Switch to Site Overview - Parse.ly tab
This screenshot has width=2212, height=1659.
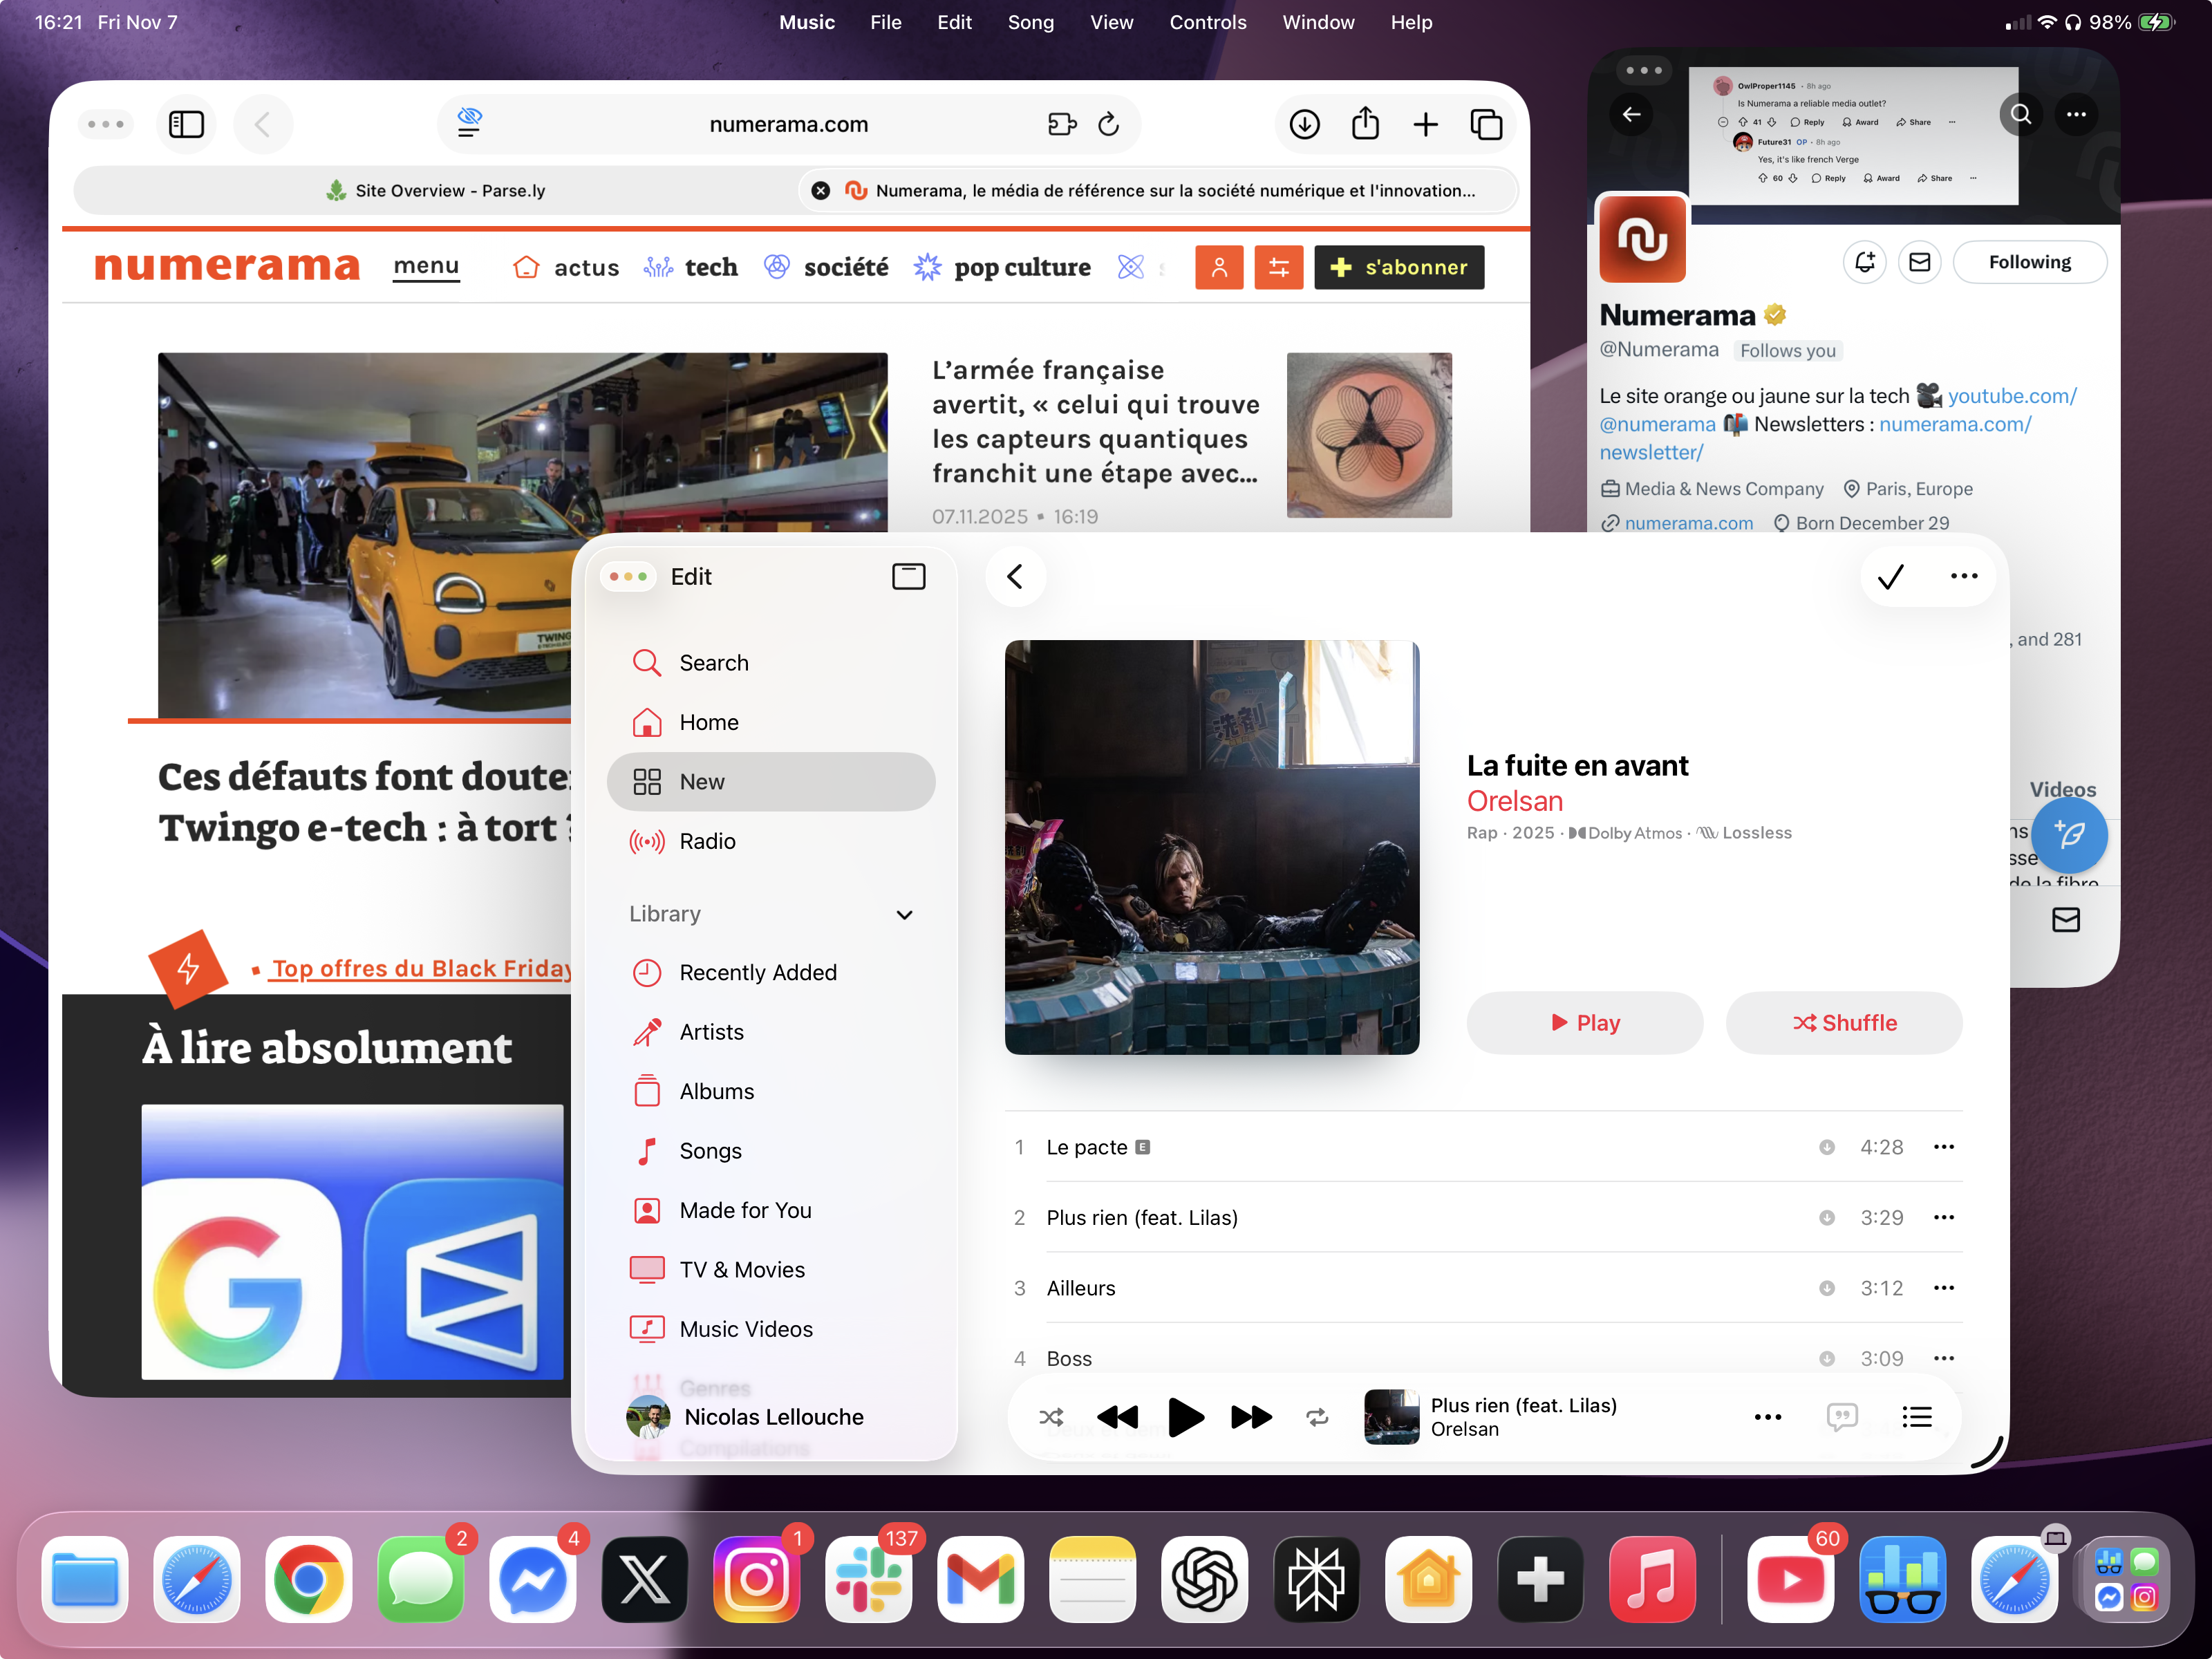click(436, 190)
